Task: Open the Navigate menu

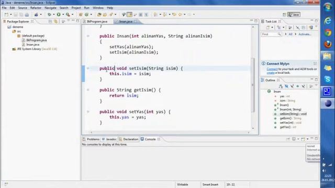Action: (50, 8)
